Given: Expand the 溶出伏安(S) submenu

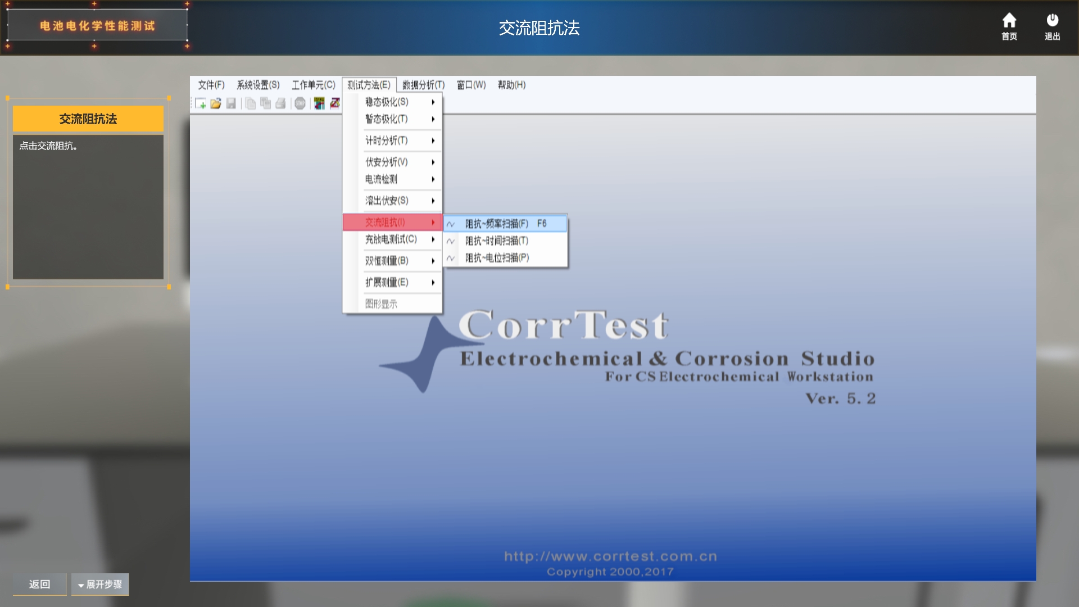Looking at the screenshot, I should click(392, 201).
